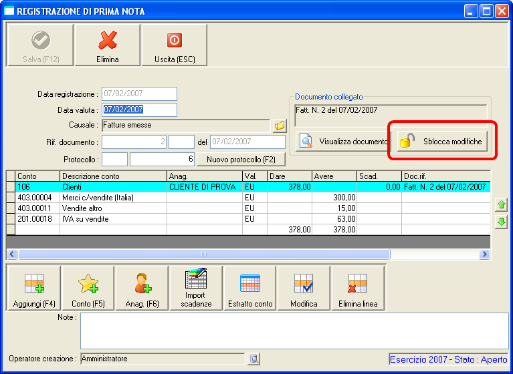This screenshot has width=513, height=374.
Task: Add a line with Aggiungi (F4)
Action: point(33,288)
